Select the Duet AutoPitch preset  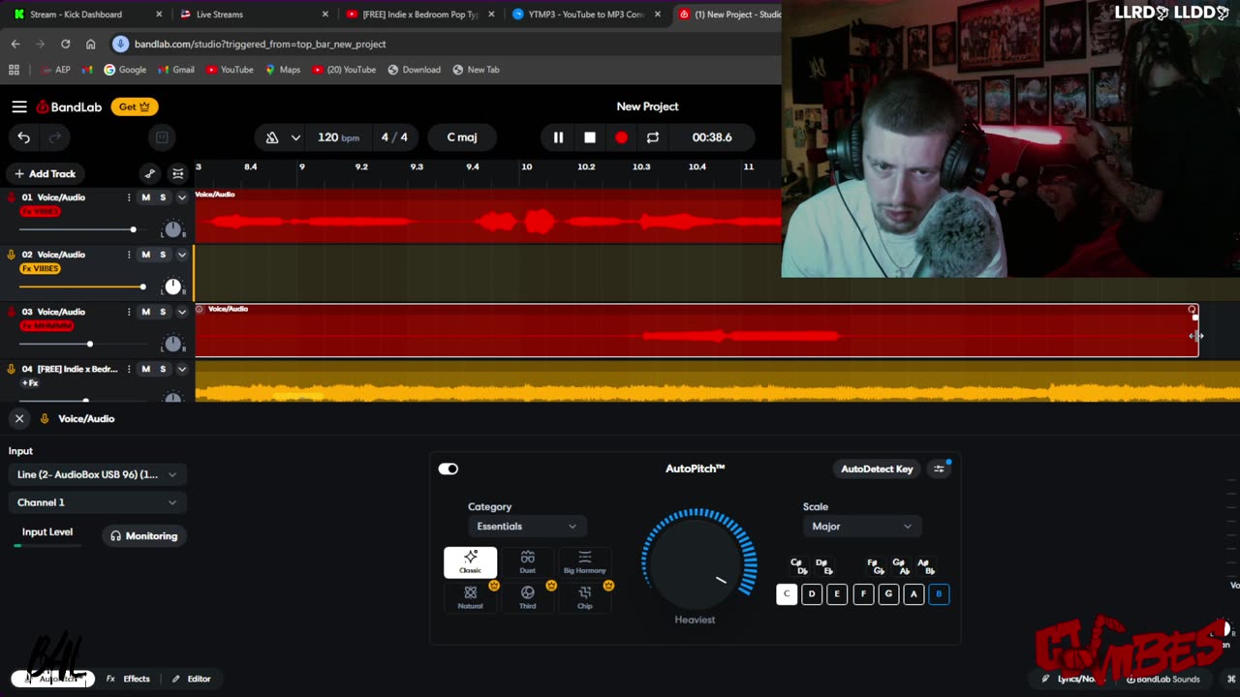click(x=527, y=561)
